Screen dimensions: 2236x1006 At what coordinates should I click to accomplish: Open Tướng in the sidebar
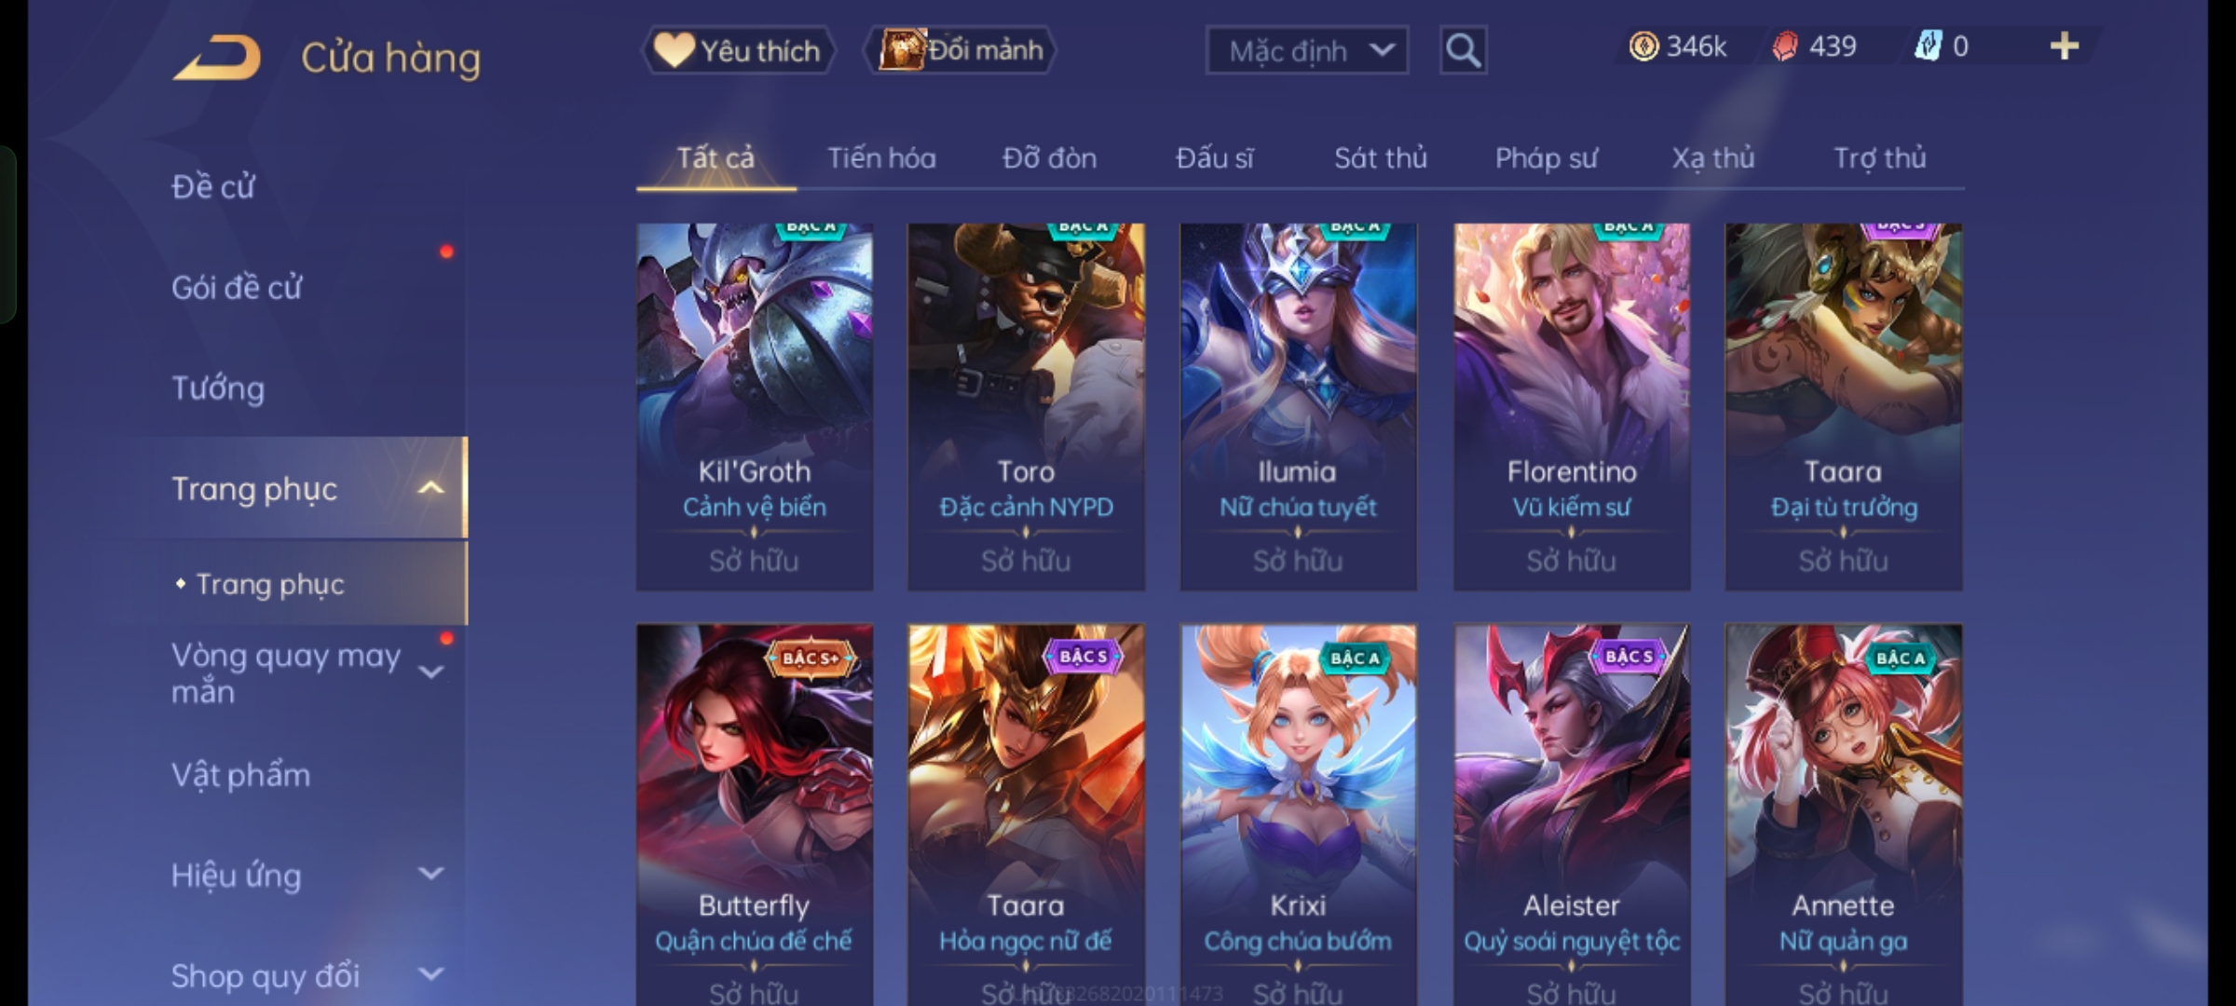218,387
